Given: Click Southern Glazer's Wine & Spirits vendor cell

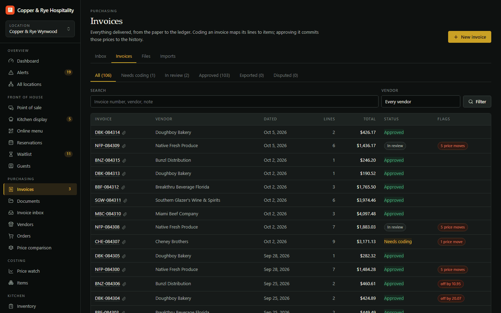Looking at the screenshot, I should (188, 200).
